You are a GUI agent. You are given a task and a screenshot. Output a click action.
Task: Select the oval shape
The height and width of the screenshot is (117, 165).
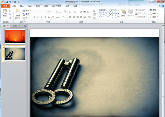pos(116,10)
